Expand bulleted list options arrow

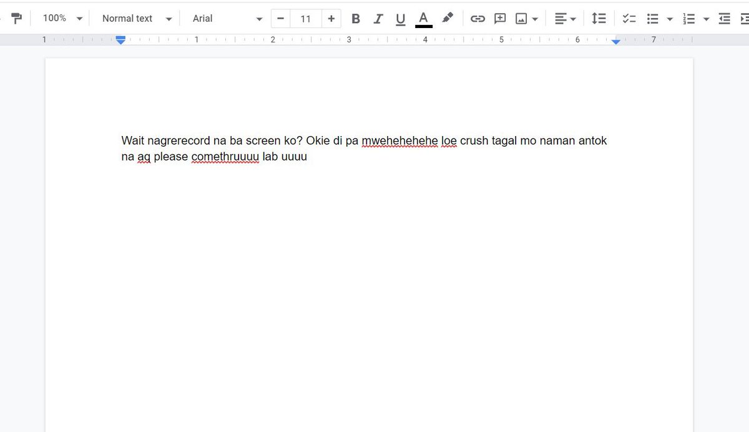click(670, 19)
